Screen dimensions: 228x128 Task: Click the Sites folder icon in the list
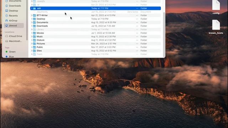point(35,51)
